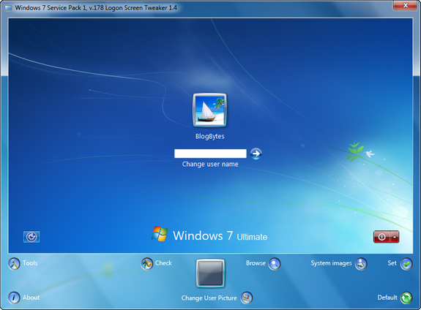This screenshot has height=310, width=421.
Task: Click the Browse magnifier icon
Action: pyautogui.click(x=275, y=264)
